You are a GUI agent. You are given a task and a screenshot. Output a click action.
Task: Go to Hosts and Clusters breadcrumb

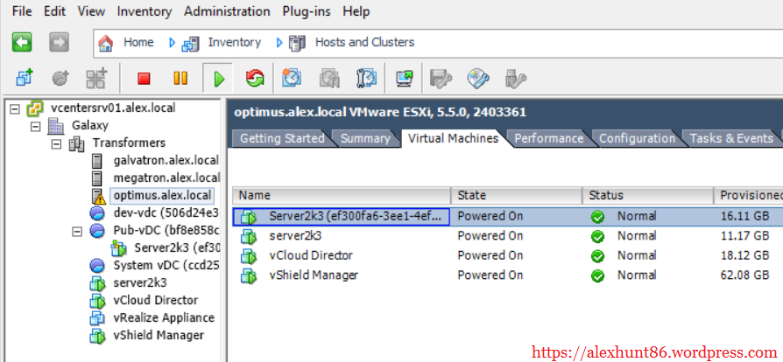pyautogui.click(x=364, y=42)
